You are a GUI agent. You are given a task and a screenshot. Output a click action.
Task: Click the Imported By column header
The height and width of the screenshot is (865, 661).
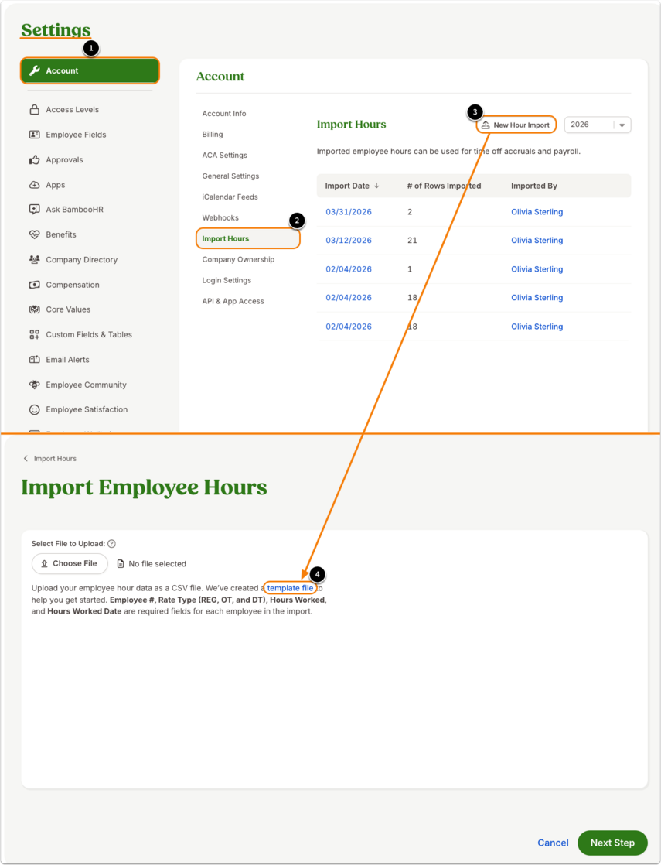tap(534, 186)
